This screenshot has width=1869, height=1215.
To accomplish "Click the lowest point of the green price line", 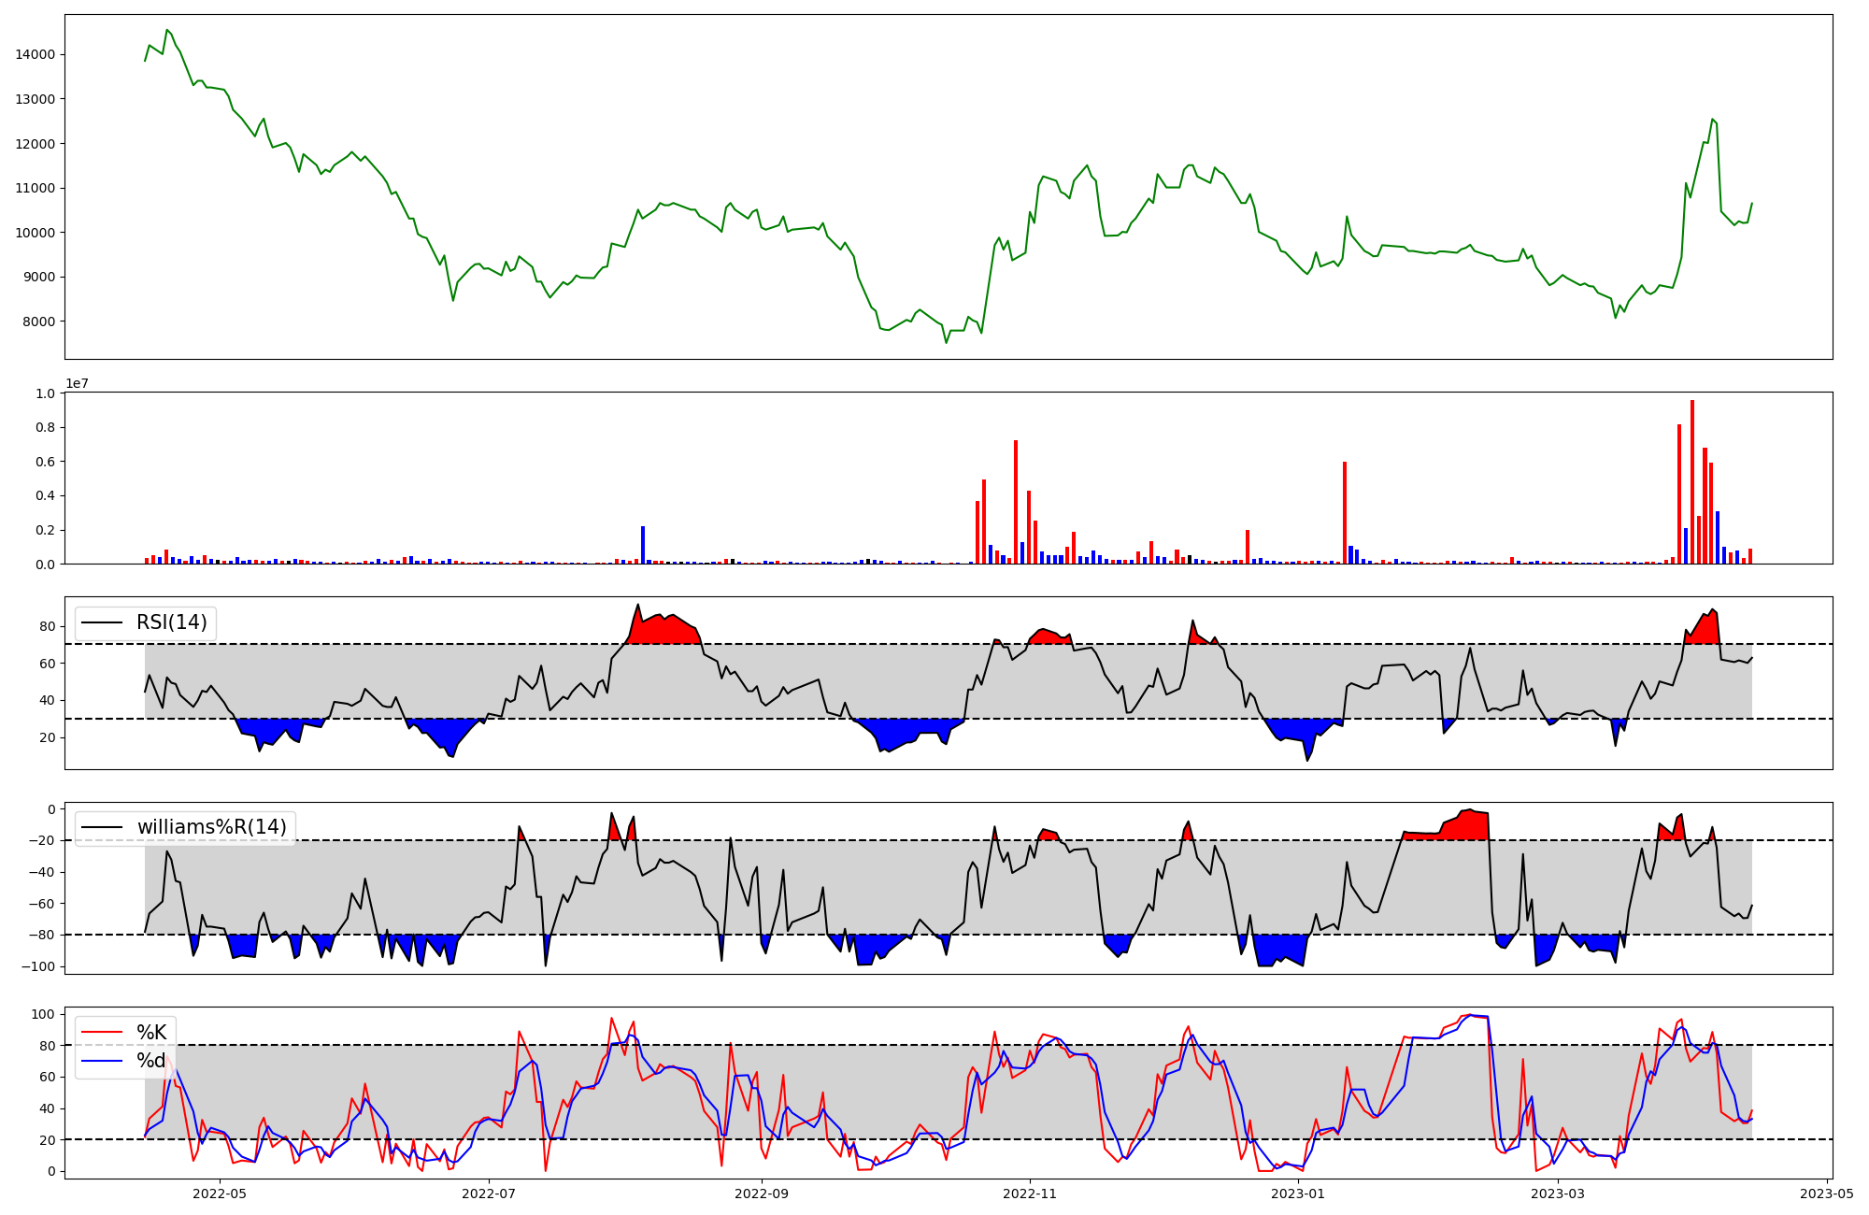I will coord(946,342).
